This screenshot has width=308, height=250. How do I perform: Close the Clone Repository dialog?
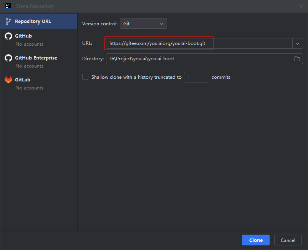tap(301, 6)
